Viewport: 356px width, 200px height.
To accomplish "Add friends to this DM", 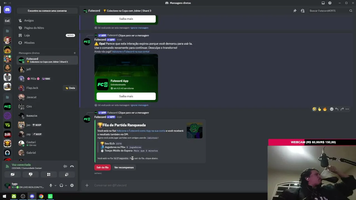I will pos(303,11).
